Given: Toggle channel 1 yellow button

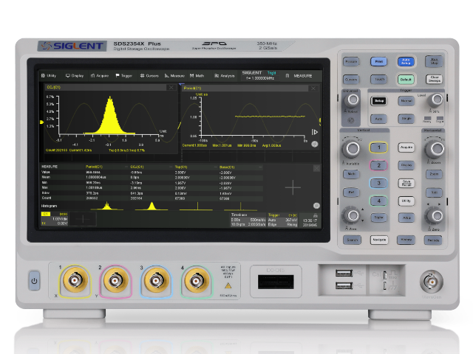Looking at the screenshot, I should pyautogui.click(x=378, y=147).
